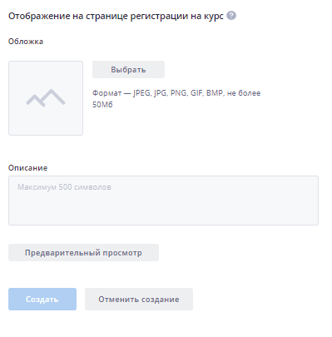Select the empty cover thumbnail box
The height and width of the screenshot is (337, 332).
[46, 98]
